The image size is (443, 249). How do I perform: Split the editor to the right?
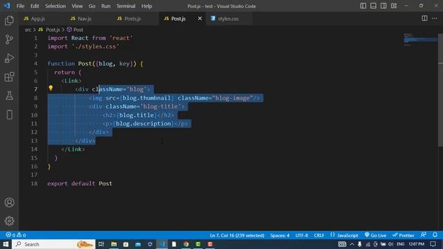424,19
